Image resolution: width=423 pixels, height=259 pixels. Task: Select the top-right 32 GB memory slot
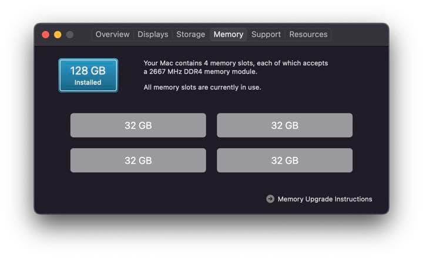[284, 125]
